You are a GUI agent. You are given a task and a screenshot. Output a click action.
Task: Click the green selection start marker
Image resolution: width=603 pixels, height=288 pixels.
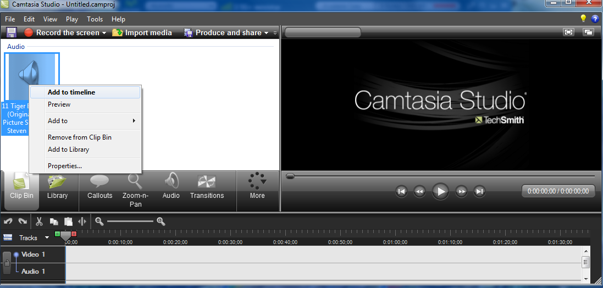click(x=57, y=234)
